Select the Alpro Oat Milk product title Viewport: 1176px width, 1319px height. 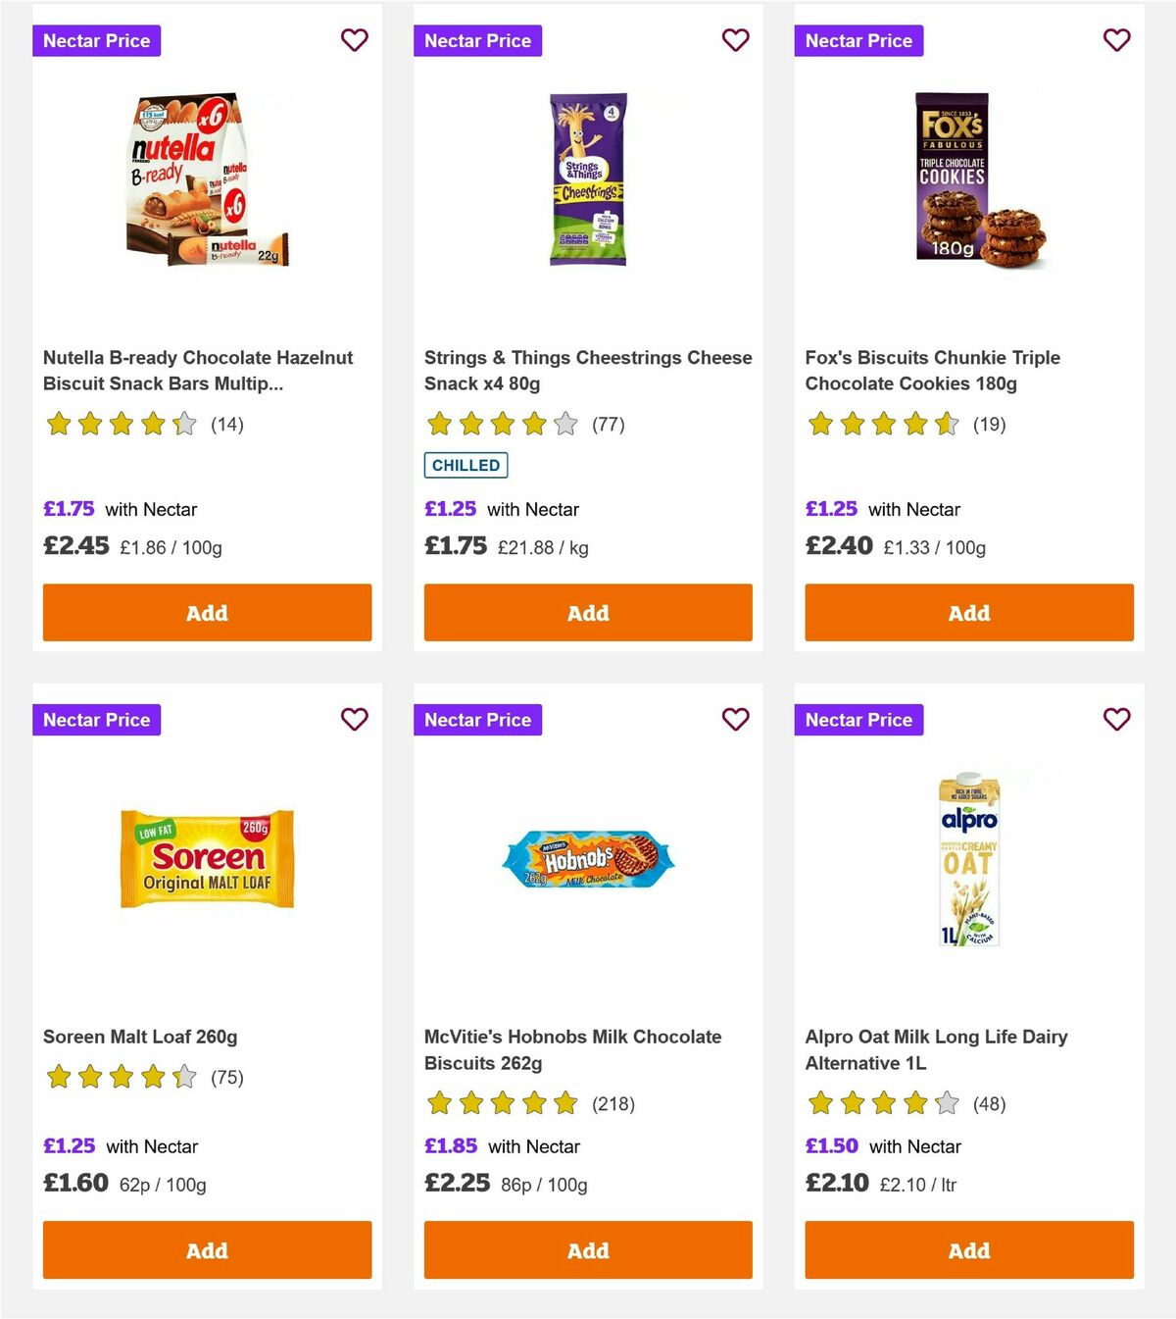[936, 1049]
